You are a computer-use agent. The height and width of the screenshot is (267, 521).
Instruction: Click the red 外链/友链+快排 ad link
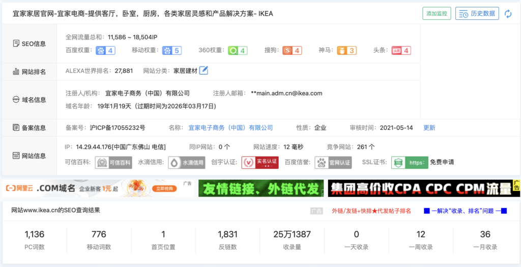(371, 211)
